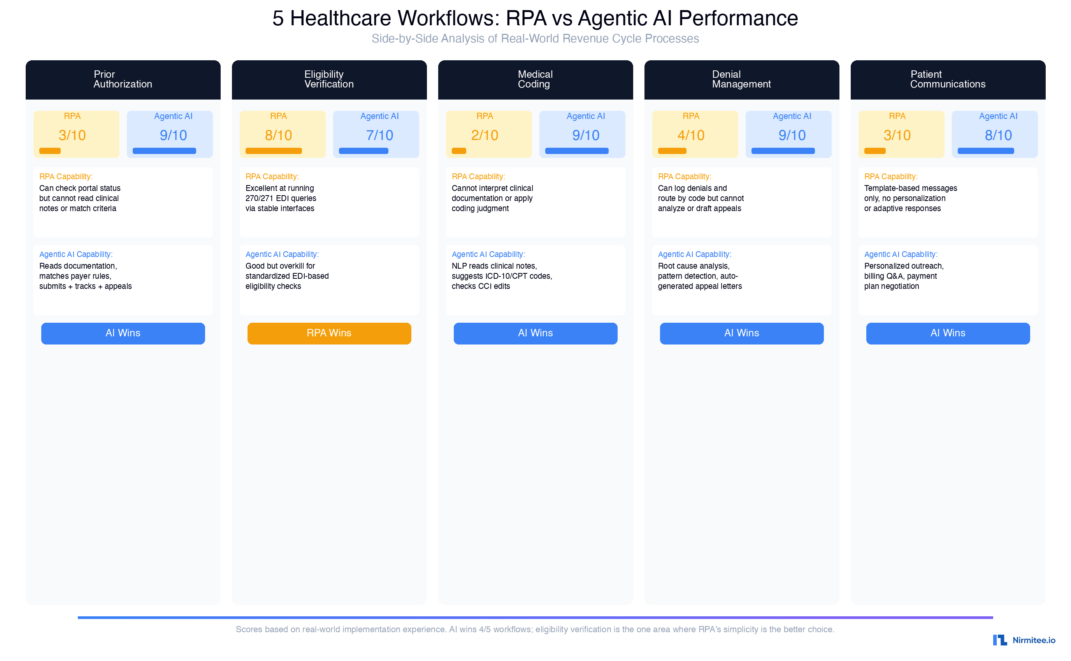Toggle the AI Wins badge under Prior Authorization
This screenshot has width=1071, height=661.
tap(123, 333)
